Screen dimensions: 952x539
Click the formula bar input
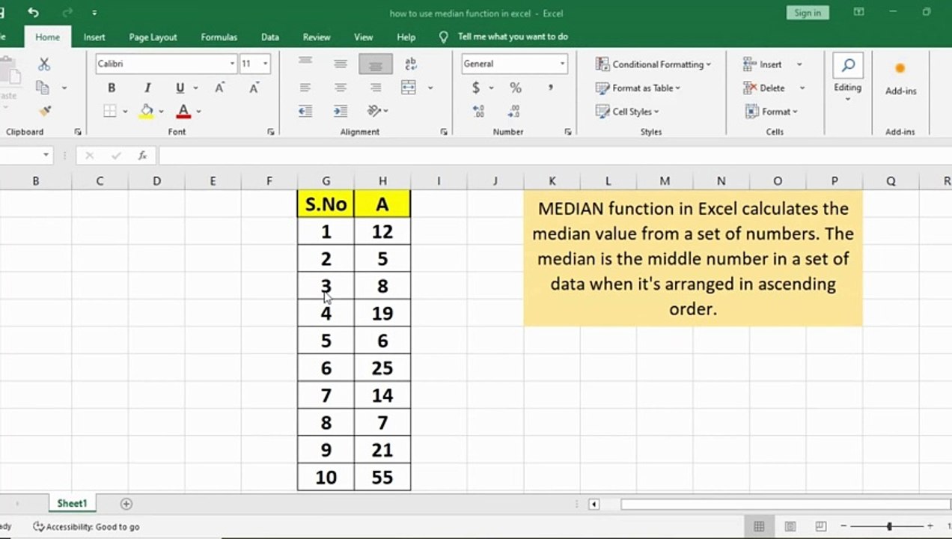(x=554, y=156)
